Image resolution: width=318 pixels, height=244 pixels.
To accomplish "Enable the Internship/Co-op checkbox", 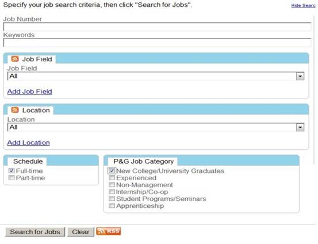I will [112, 192].
